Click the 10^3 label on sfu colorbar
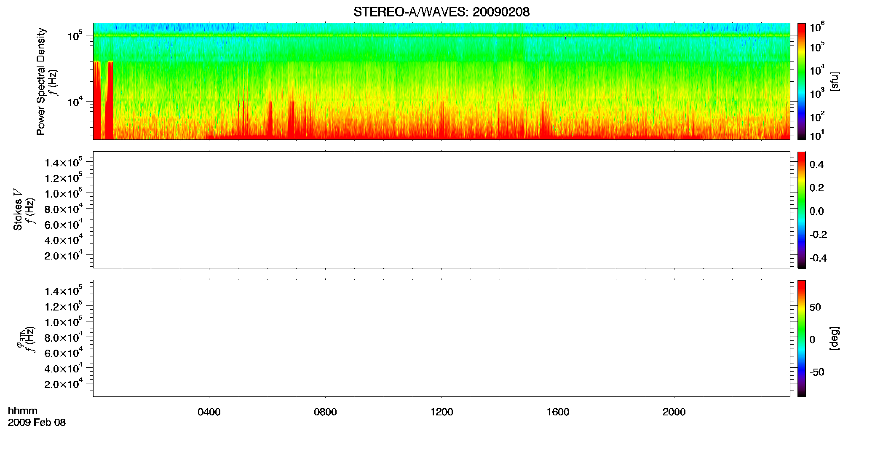This screenshot has width=883, height=455. (816, 93)
